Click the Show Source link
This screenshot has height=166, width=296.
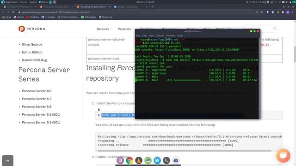(x=32, y=44)
